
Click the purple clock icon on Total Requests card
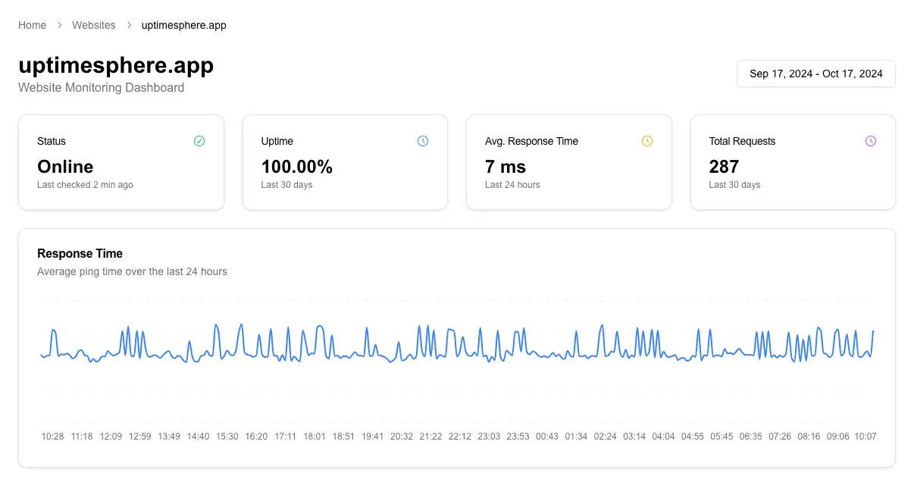(x=871, y=141)
